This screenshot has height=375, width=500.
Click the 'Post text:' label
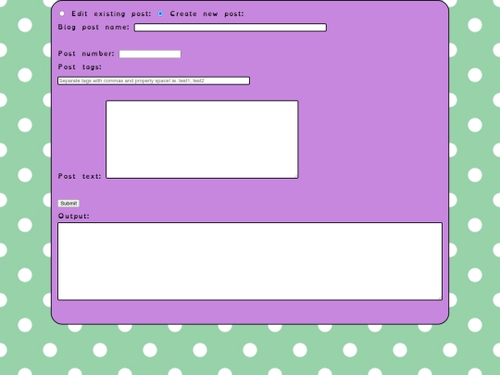80,176
